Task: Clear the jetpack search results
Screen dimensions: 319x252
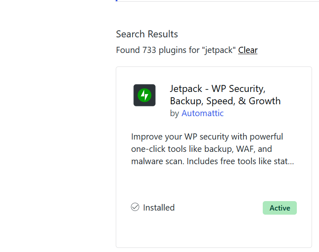Action: tap(248, 50)
